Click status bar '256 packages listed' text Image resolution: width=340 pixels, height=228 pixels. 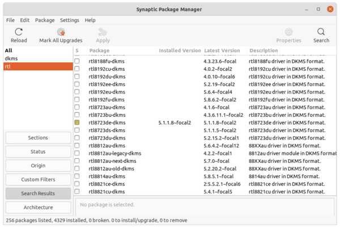[x=29, y=221]
